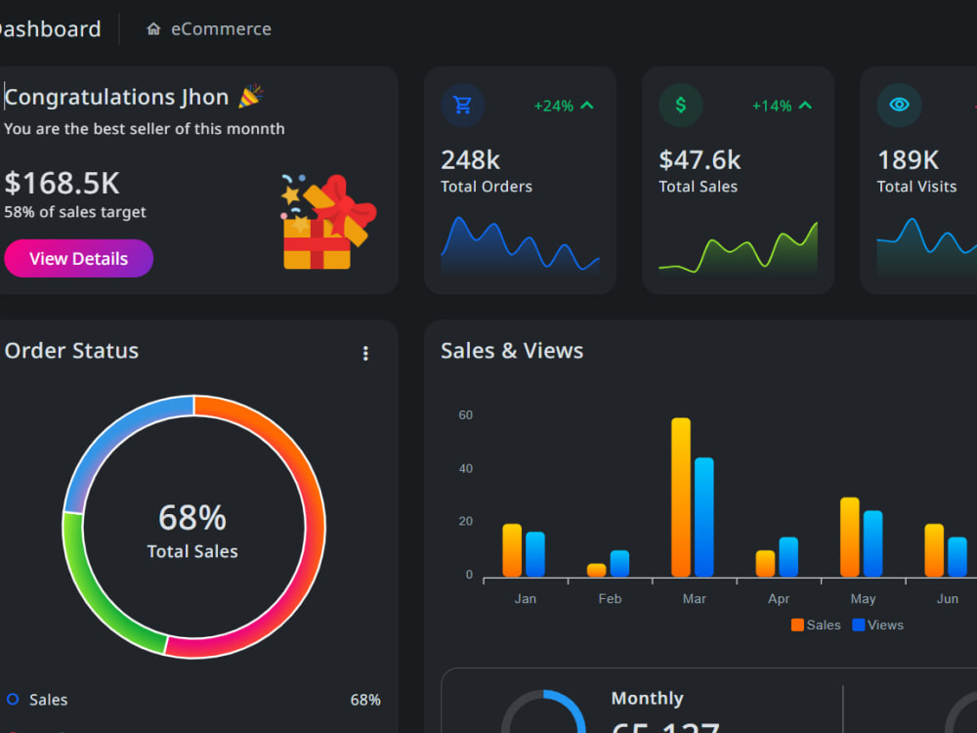Click the '68%' value in Sales row
Viewport: 977px width, 733px height.
click(x=365, y=700)
